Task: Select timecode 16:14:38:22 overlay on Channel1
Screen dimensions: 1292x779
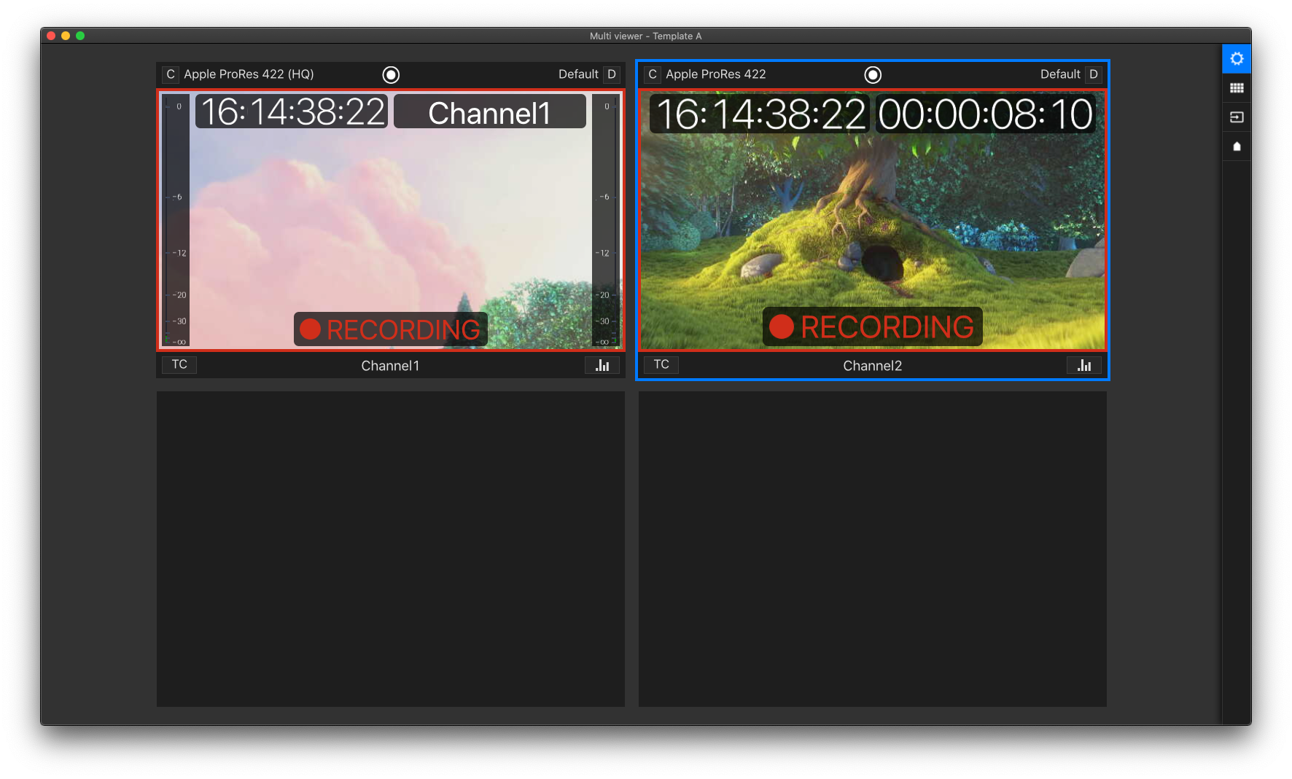Action: click(x=292, y=111)
